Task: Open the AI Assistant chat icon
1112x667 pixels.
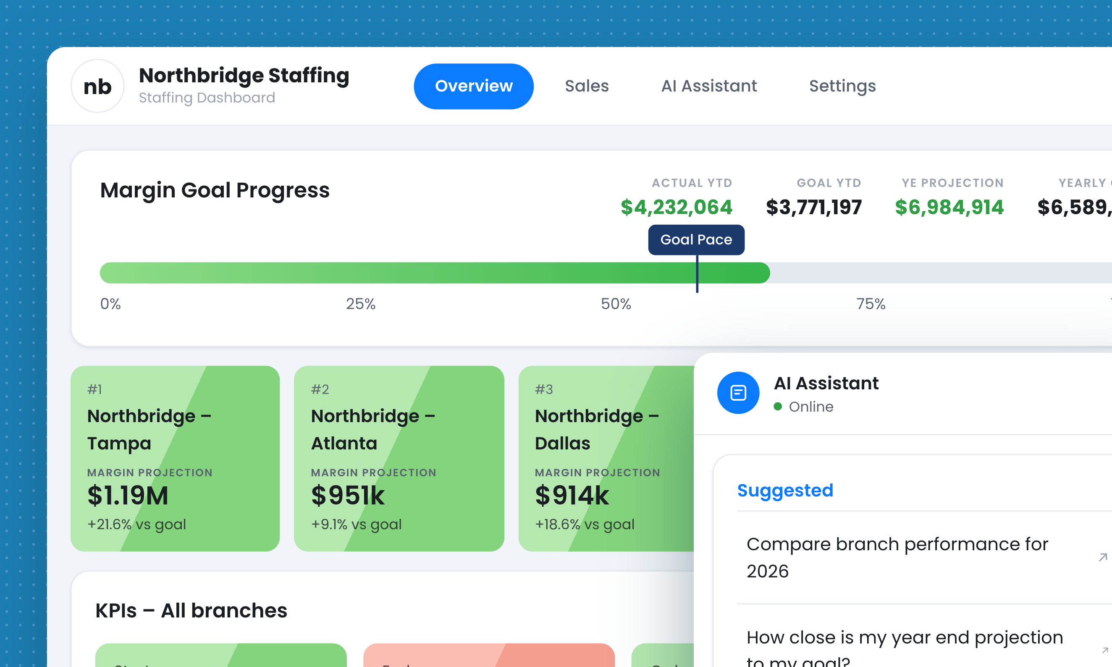Action: tap(738, 393)
